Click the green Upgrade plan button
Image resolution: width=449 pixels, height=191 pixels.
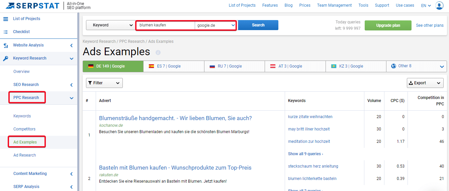[388, 25]
